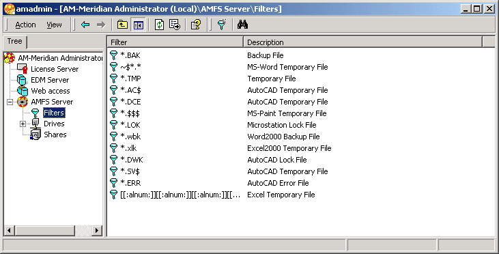Select Shares in the tree
The height and width of the screenshot is (254, 499).
click(55, 135)
